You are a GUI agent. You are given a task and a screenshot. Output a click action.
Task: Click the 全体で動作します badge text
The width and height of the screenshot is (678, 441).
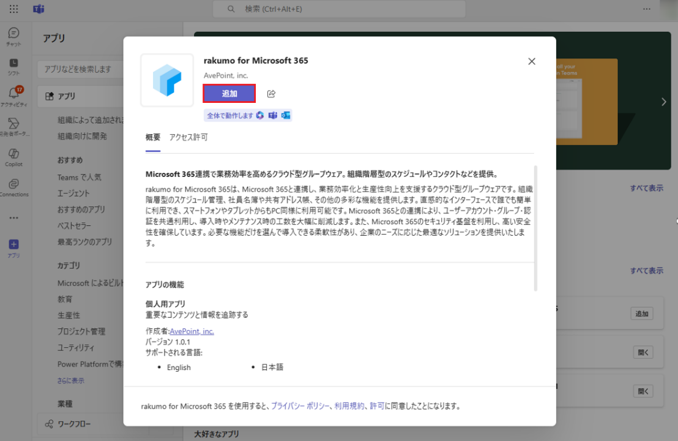pos(229,116)
